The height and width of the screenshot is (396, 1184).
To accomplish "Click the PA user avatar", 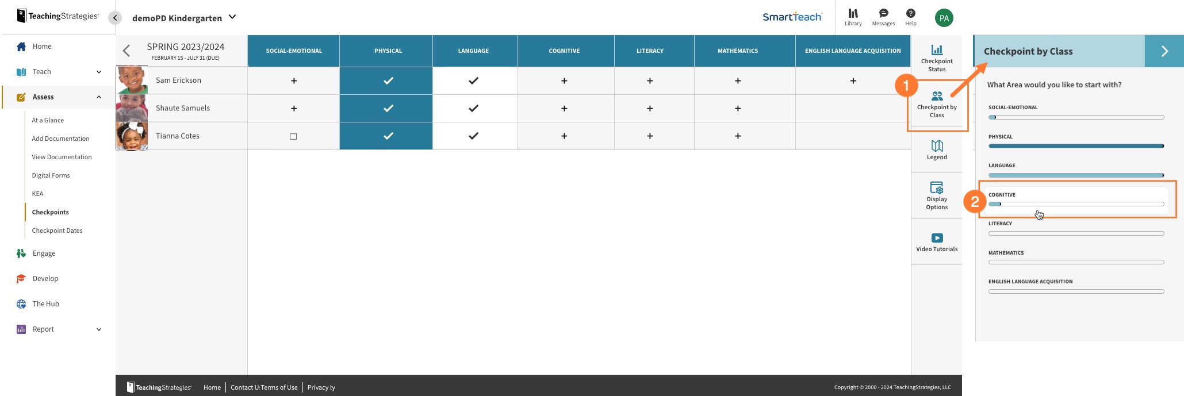I will 944,18.
